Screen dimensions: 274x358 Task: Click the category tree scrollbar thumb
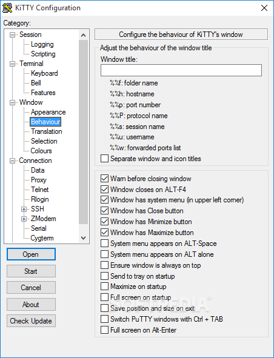[84, 132]
